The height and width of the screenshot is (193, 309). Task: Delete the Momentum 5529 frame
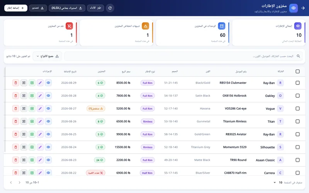16,147
